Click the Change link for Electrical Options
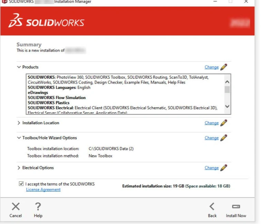The height and width of the screenshot is (224, 261). pos(212,168)
